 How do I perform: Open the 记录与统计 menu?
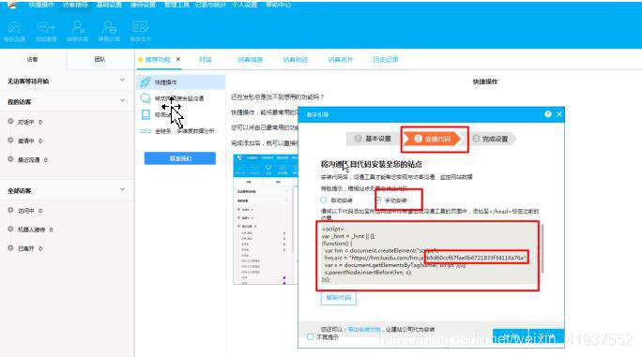[x=210, y=5]
